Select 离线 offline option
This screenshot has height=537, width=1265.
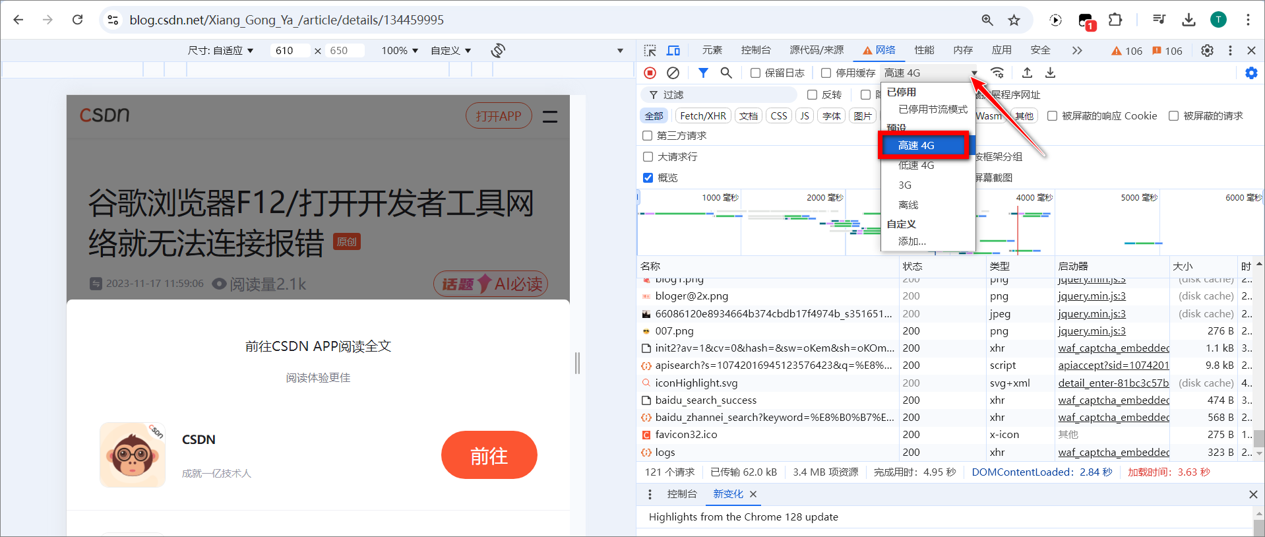click(x=928, y=205)
